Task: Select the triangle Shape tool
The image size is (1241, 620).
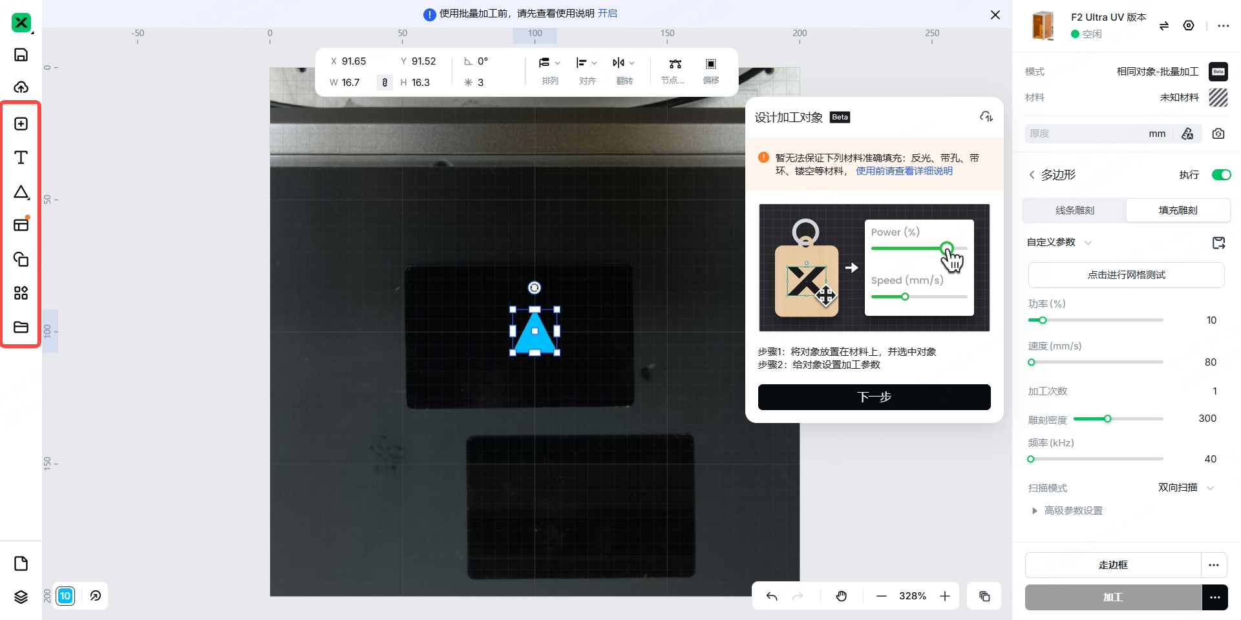Action: click(x=21, y=192)
